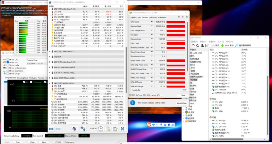Open the Voltages tab in stability test
Screen dimensions: 272x144
(33, 78)
